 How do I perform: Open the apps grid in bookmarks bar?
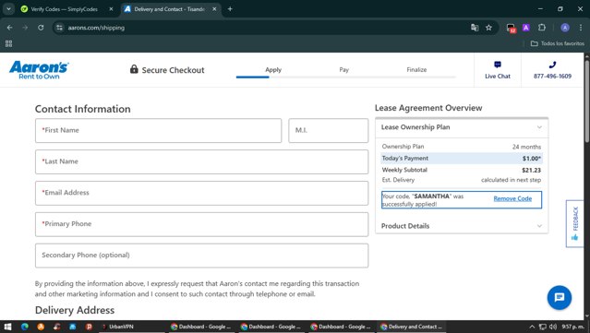click(x=8, y=43)
